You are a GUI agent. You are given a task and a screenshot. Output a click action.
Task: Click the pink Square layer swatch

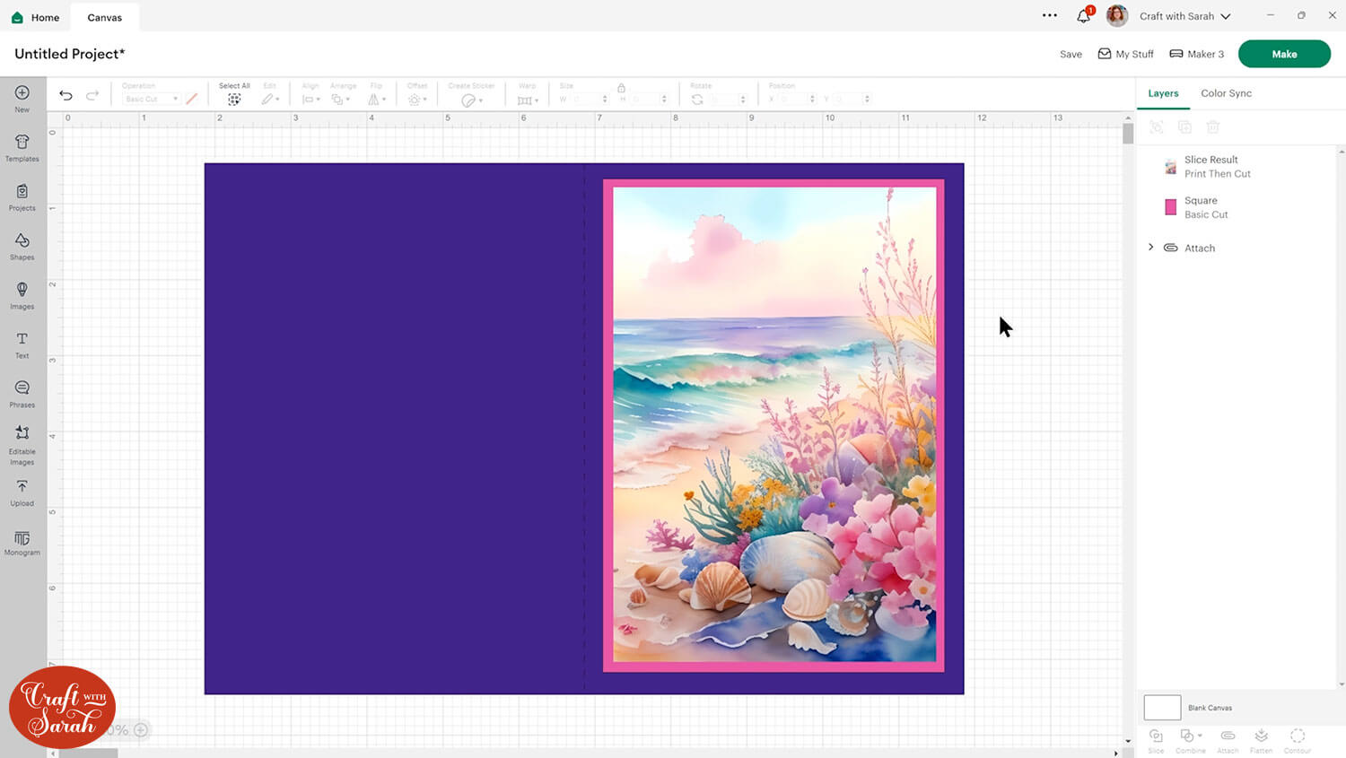click(x=1170, y=207)
